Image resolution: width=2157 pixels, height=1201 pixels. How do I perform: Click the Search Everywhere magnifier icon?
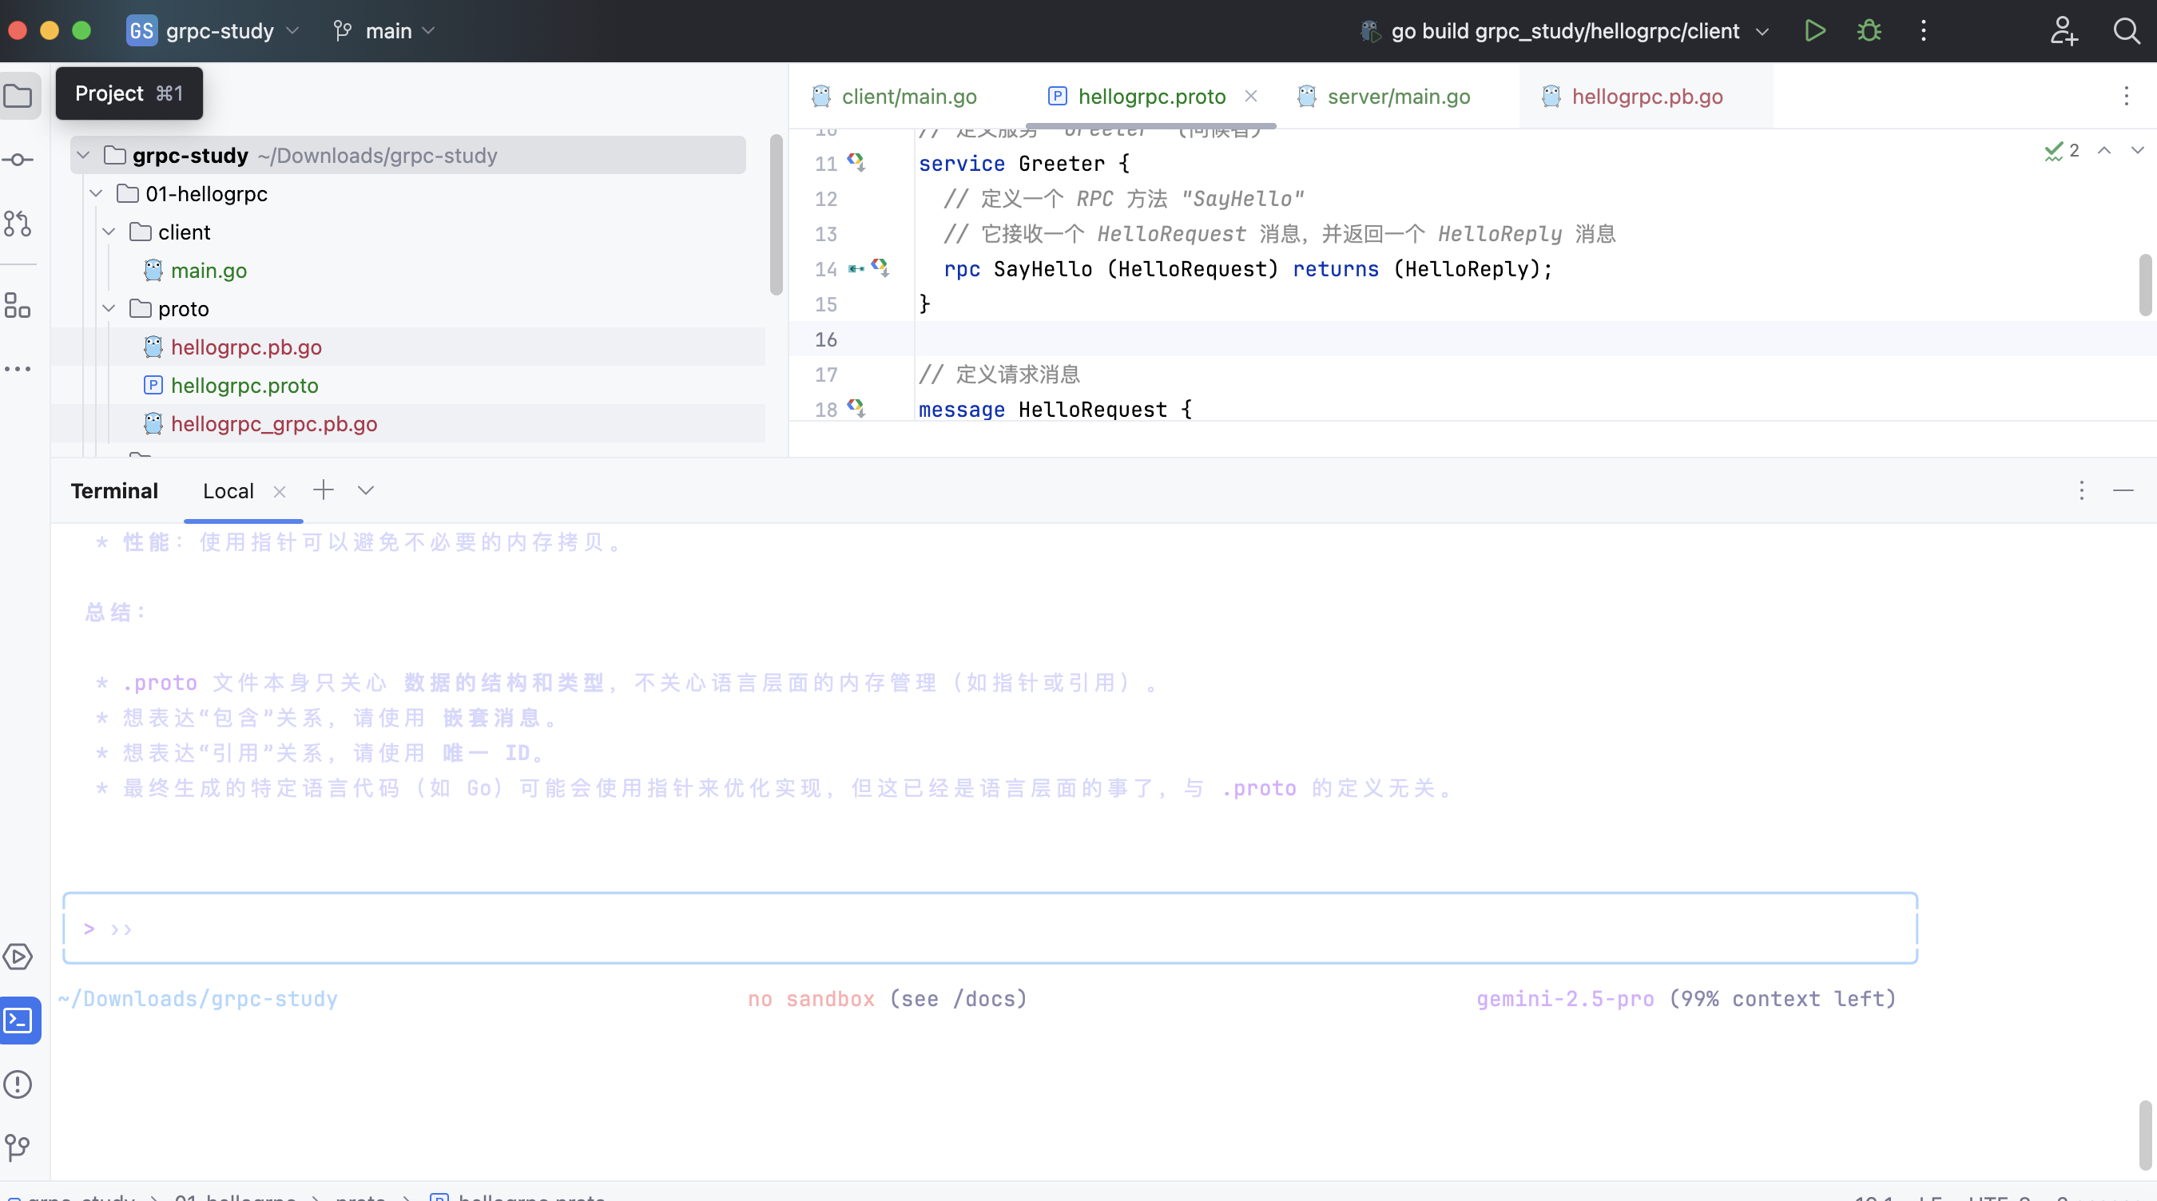[2126, 31]
